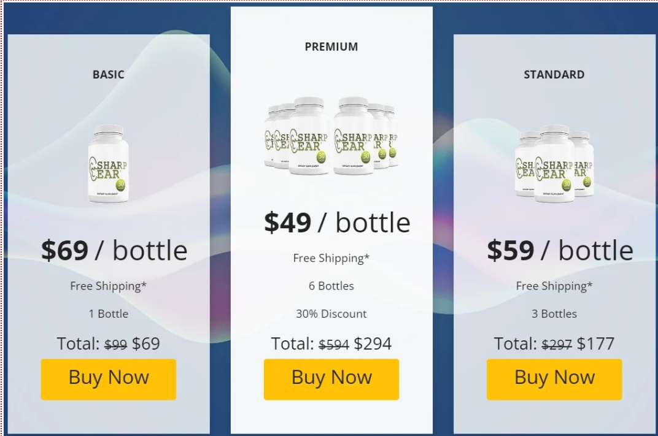Click Buy Now on the Standard plan
Screen dimensions: 658x436
pos(554,379)
